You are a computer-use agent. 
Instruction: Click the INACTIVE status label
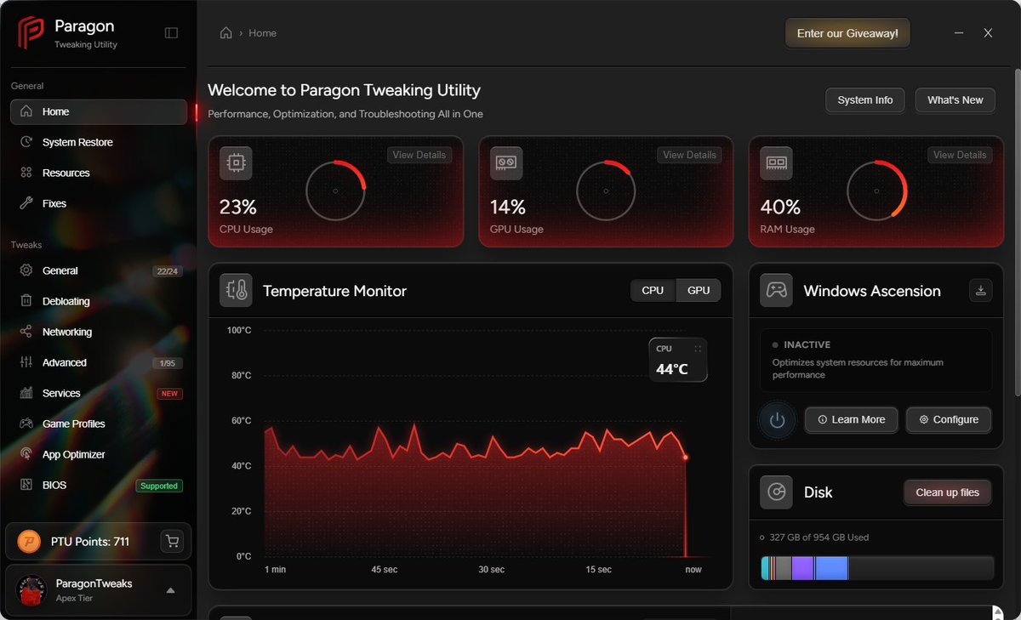[807, 345]
